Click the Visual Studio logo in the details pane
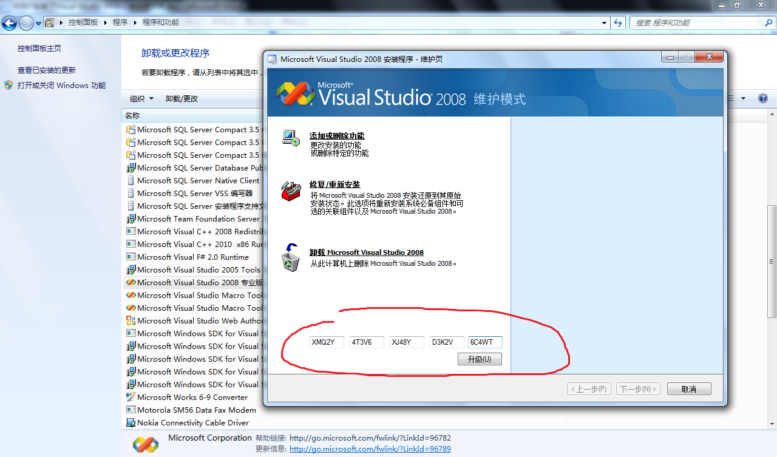This screenshot has height=457, width=777. pyautogui.click(x=145, y=444)
